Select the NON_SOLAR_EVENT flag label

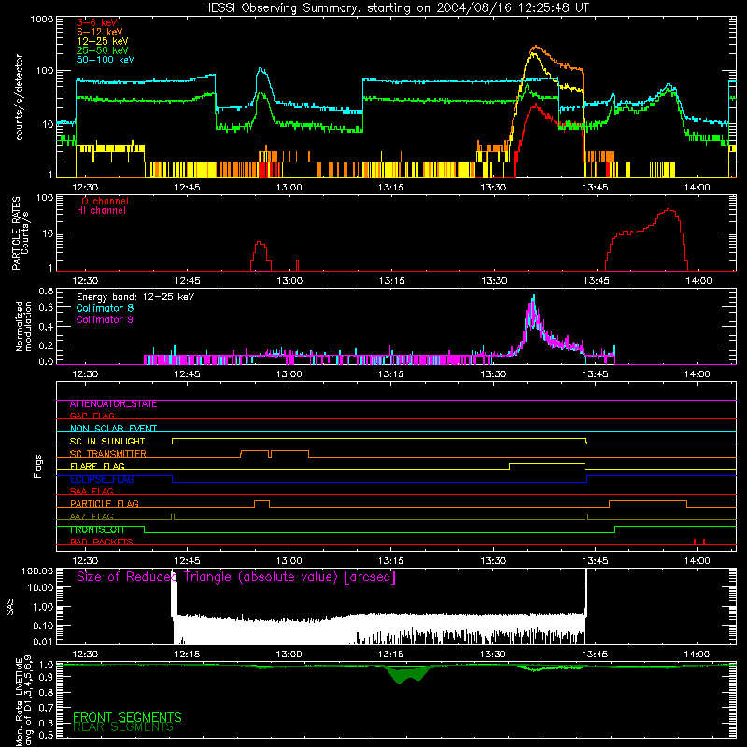tap(113, 429)
